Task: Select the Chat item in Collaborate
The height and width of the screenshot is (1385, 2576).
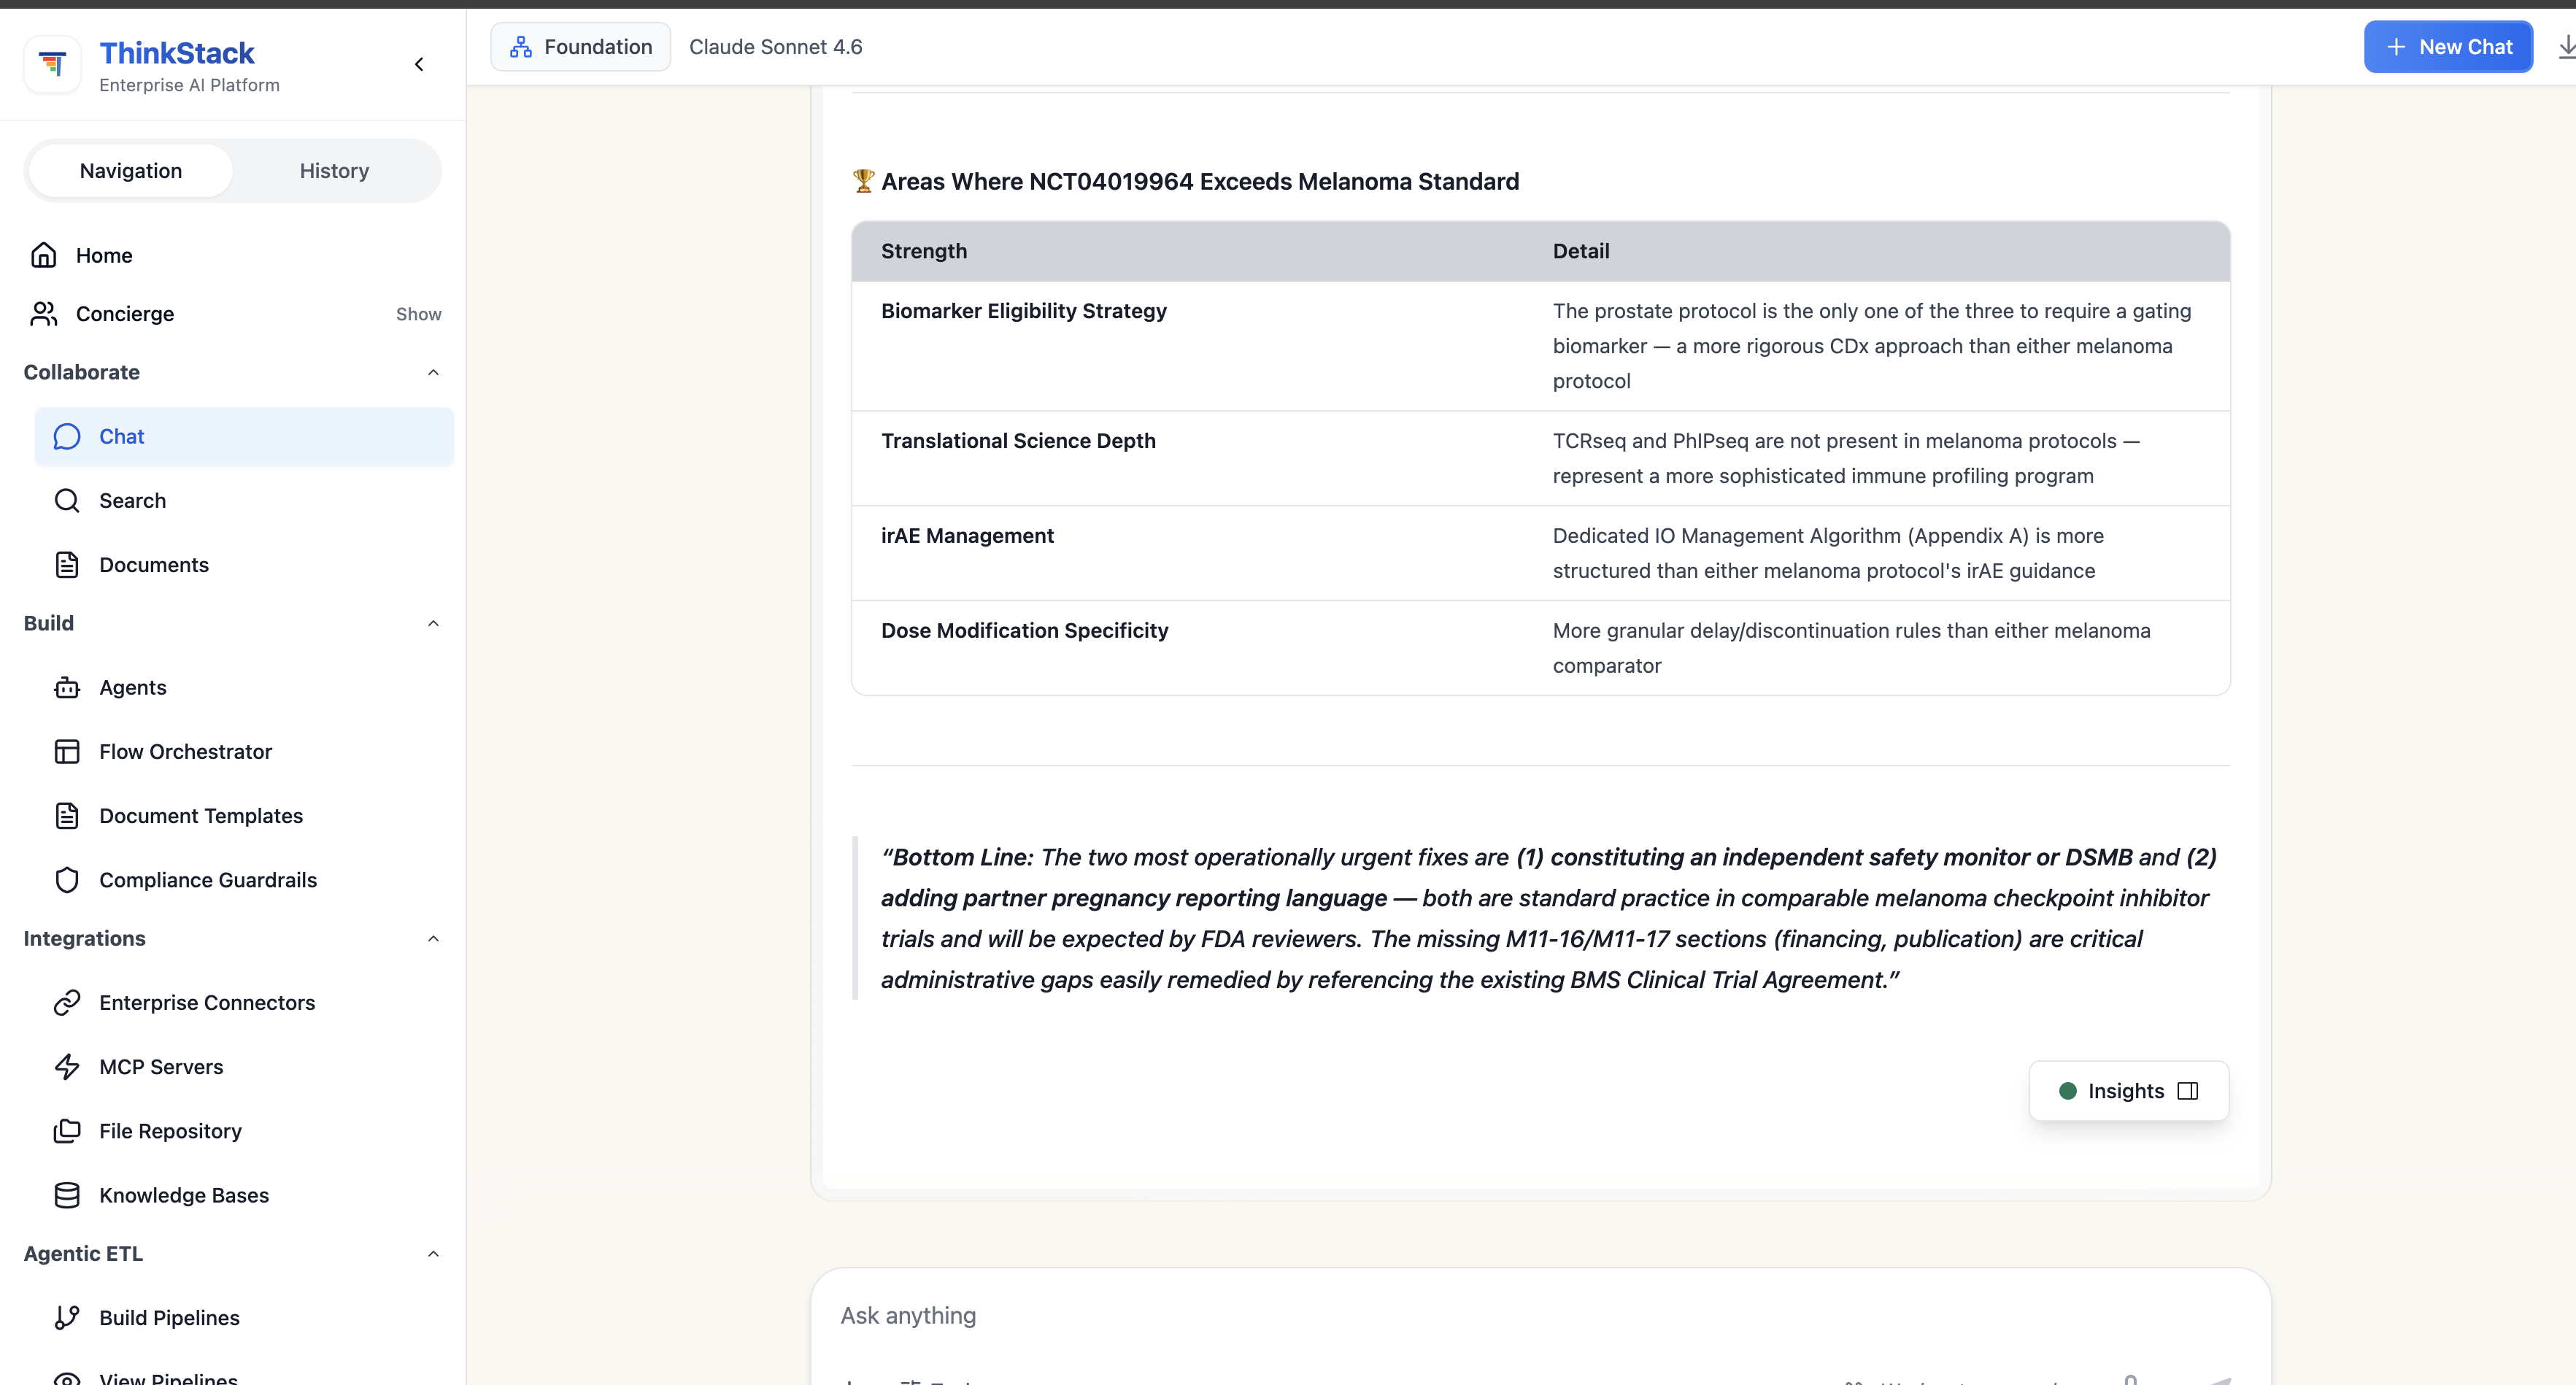Action: (243, 437)
